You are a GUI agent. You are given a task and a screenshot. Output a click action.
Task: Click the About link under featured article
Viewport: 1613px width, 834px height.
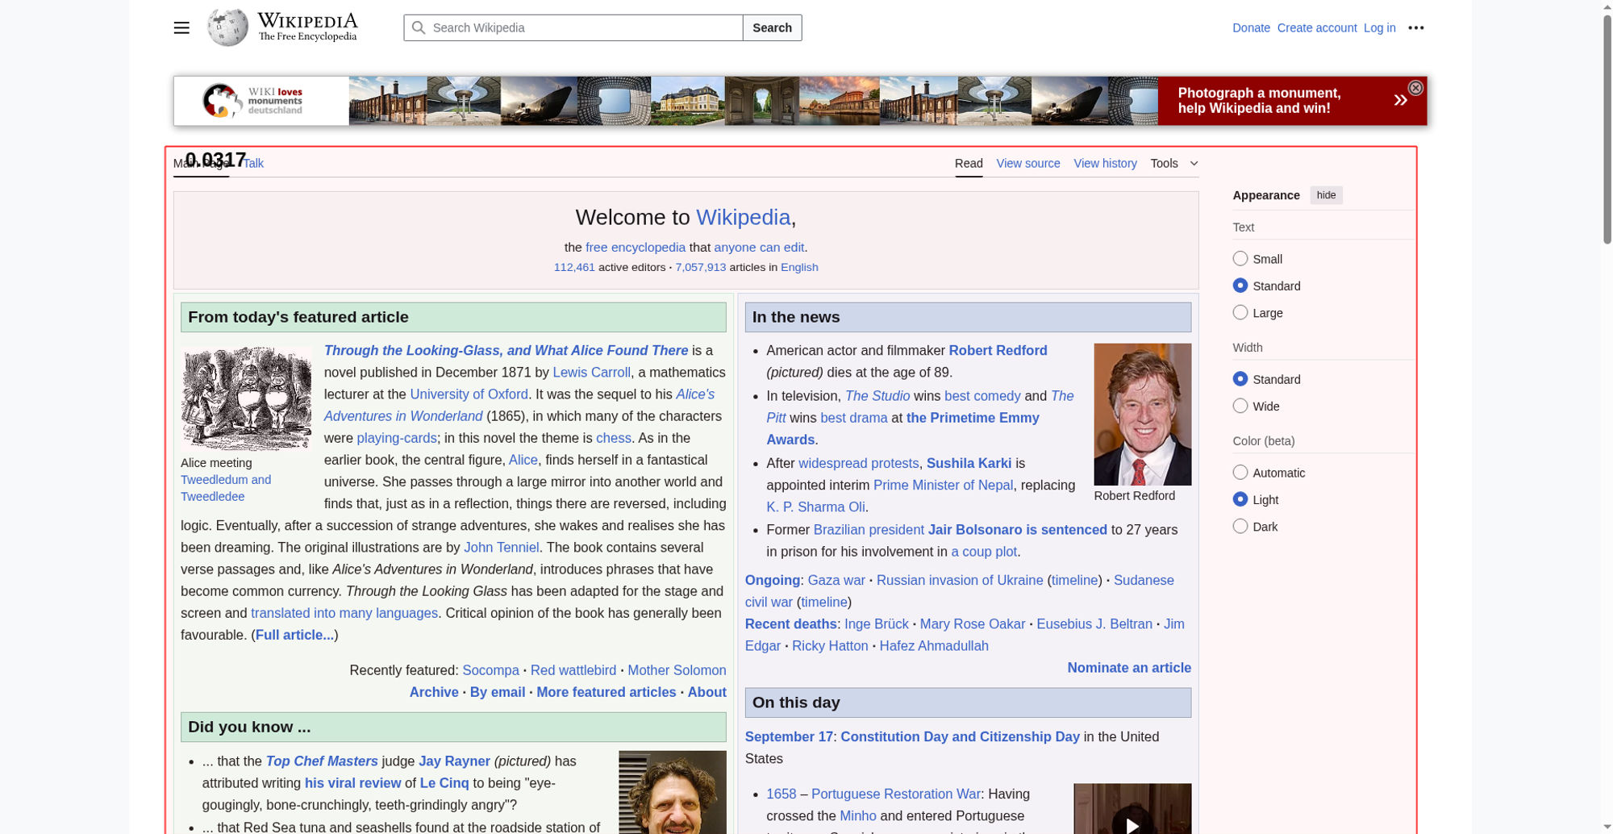(x=706, y=692)
